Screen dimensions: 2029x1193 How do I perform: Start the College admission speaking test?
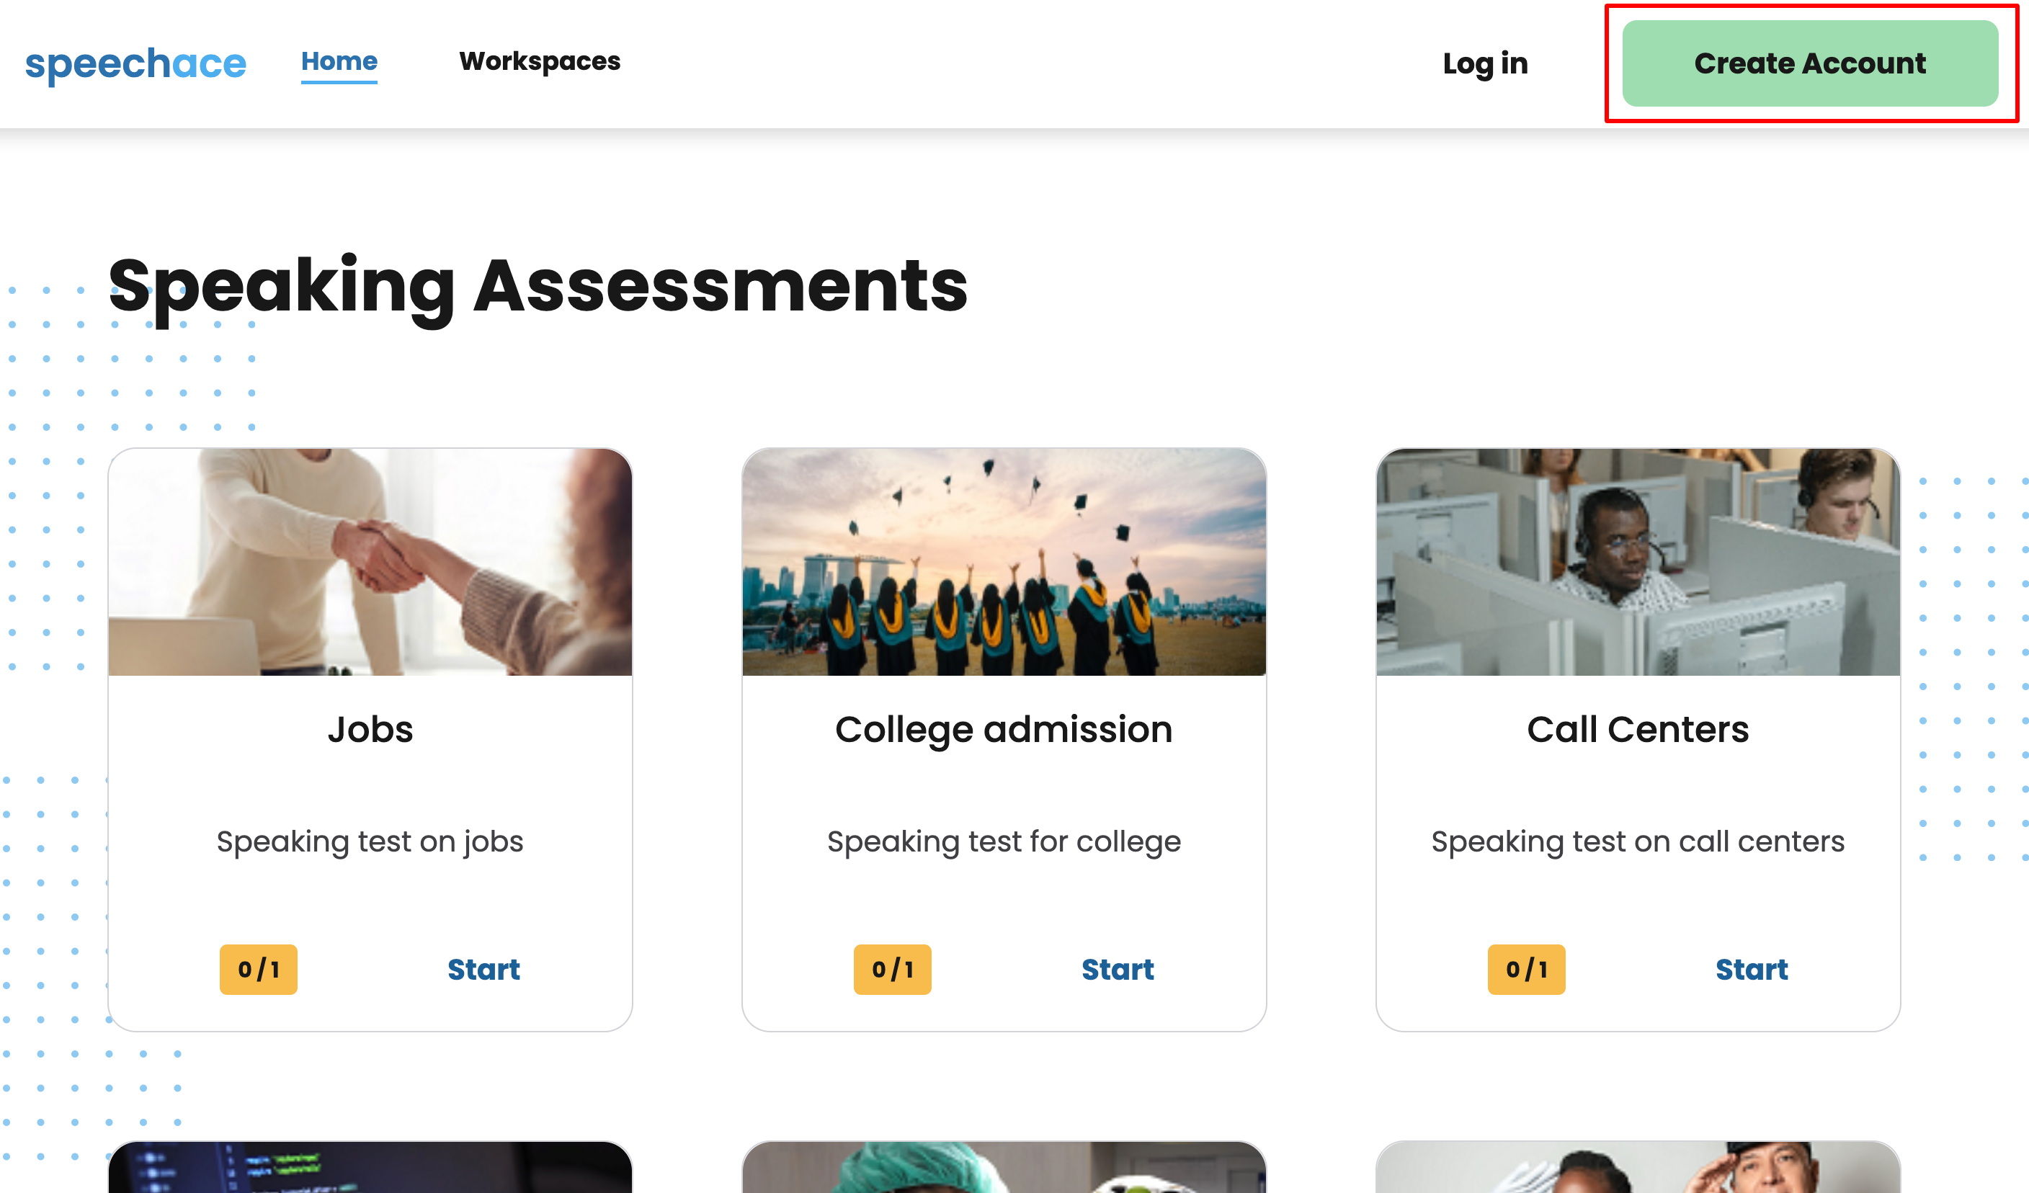click(x=1117, y=969)
